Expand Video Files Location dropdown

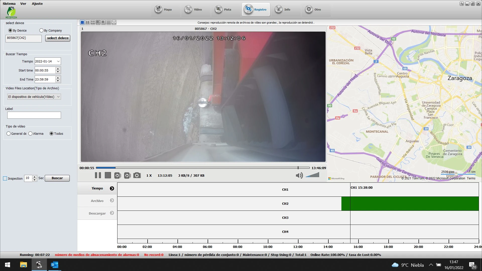58,97
